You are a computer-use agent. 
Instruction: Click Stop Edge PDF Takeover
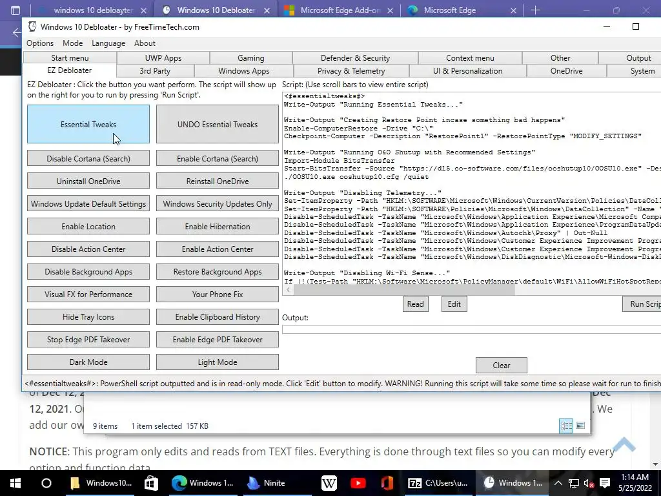coord(88,340)
